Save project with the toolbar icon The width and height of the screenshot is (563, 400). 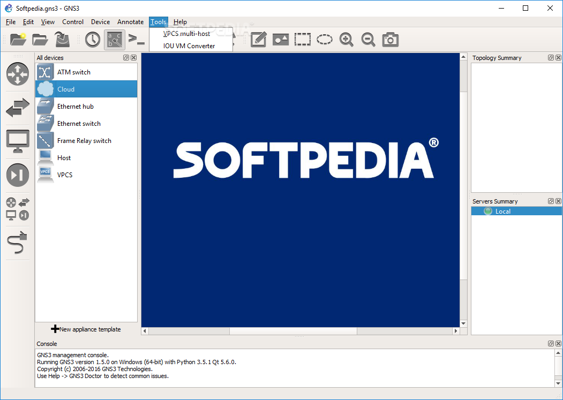tap(62, 39)
